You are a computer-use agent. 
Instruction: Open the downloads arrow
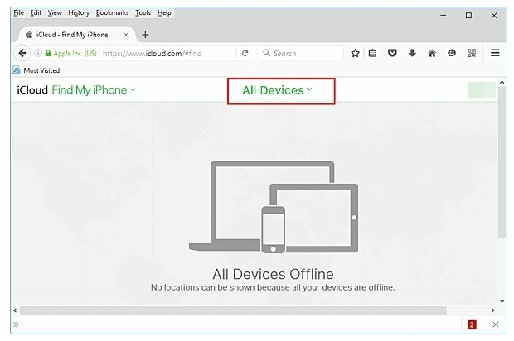412,53
